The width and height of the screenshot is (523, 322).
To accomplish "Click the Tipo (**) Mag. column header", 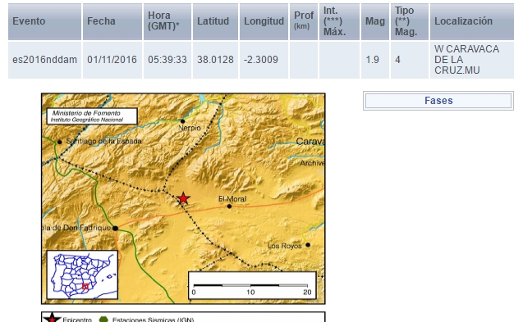I will pyautogui.click(x=410, y=21).
